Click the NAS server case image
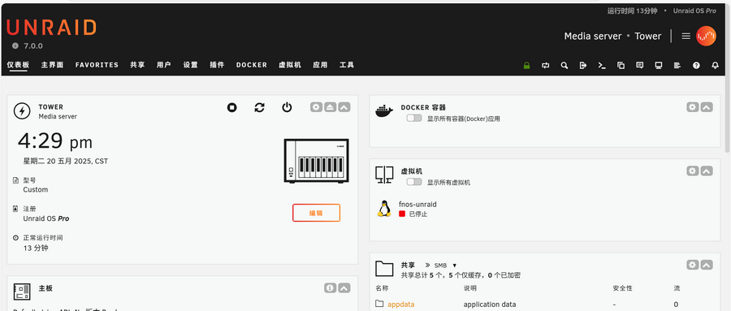The image size is (731, 311). (317, 161)
